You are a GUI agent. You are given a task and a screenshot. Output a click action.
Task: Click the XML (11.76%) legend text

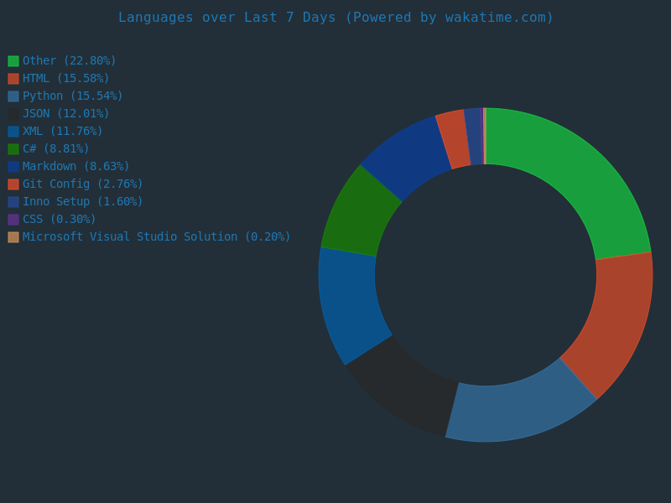click(x=62, y=132)
